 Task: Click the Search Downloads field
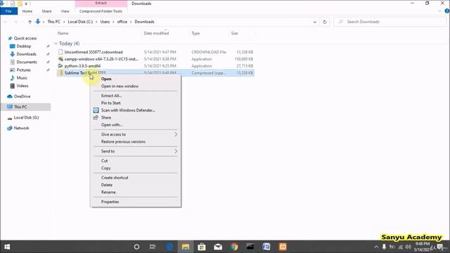point(390,22)
